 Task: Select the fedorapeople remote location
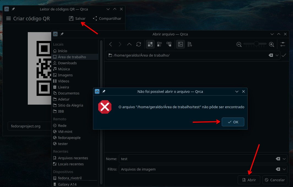click(75, 138)
